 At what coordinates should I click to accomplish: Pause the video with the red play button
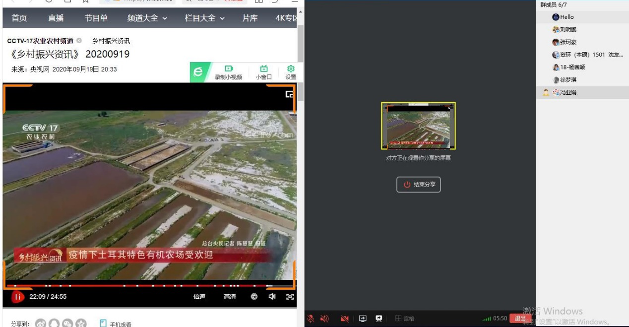point(18,297)
